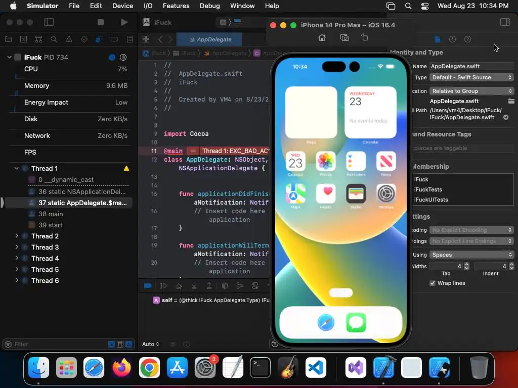Open the breakpoint navigator icon
518x388 pixels.
[114, 39]
